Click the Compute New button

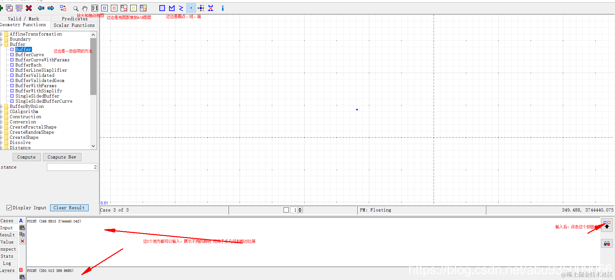pyautogui.click(x=62, y=157)
